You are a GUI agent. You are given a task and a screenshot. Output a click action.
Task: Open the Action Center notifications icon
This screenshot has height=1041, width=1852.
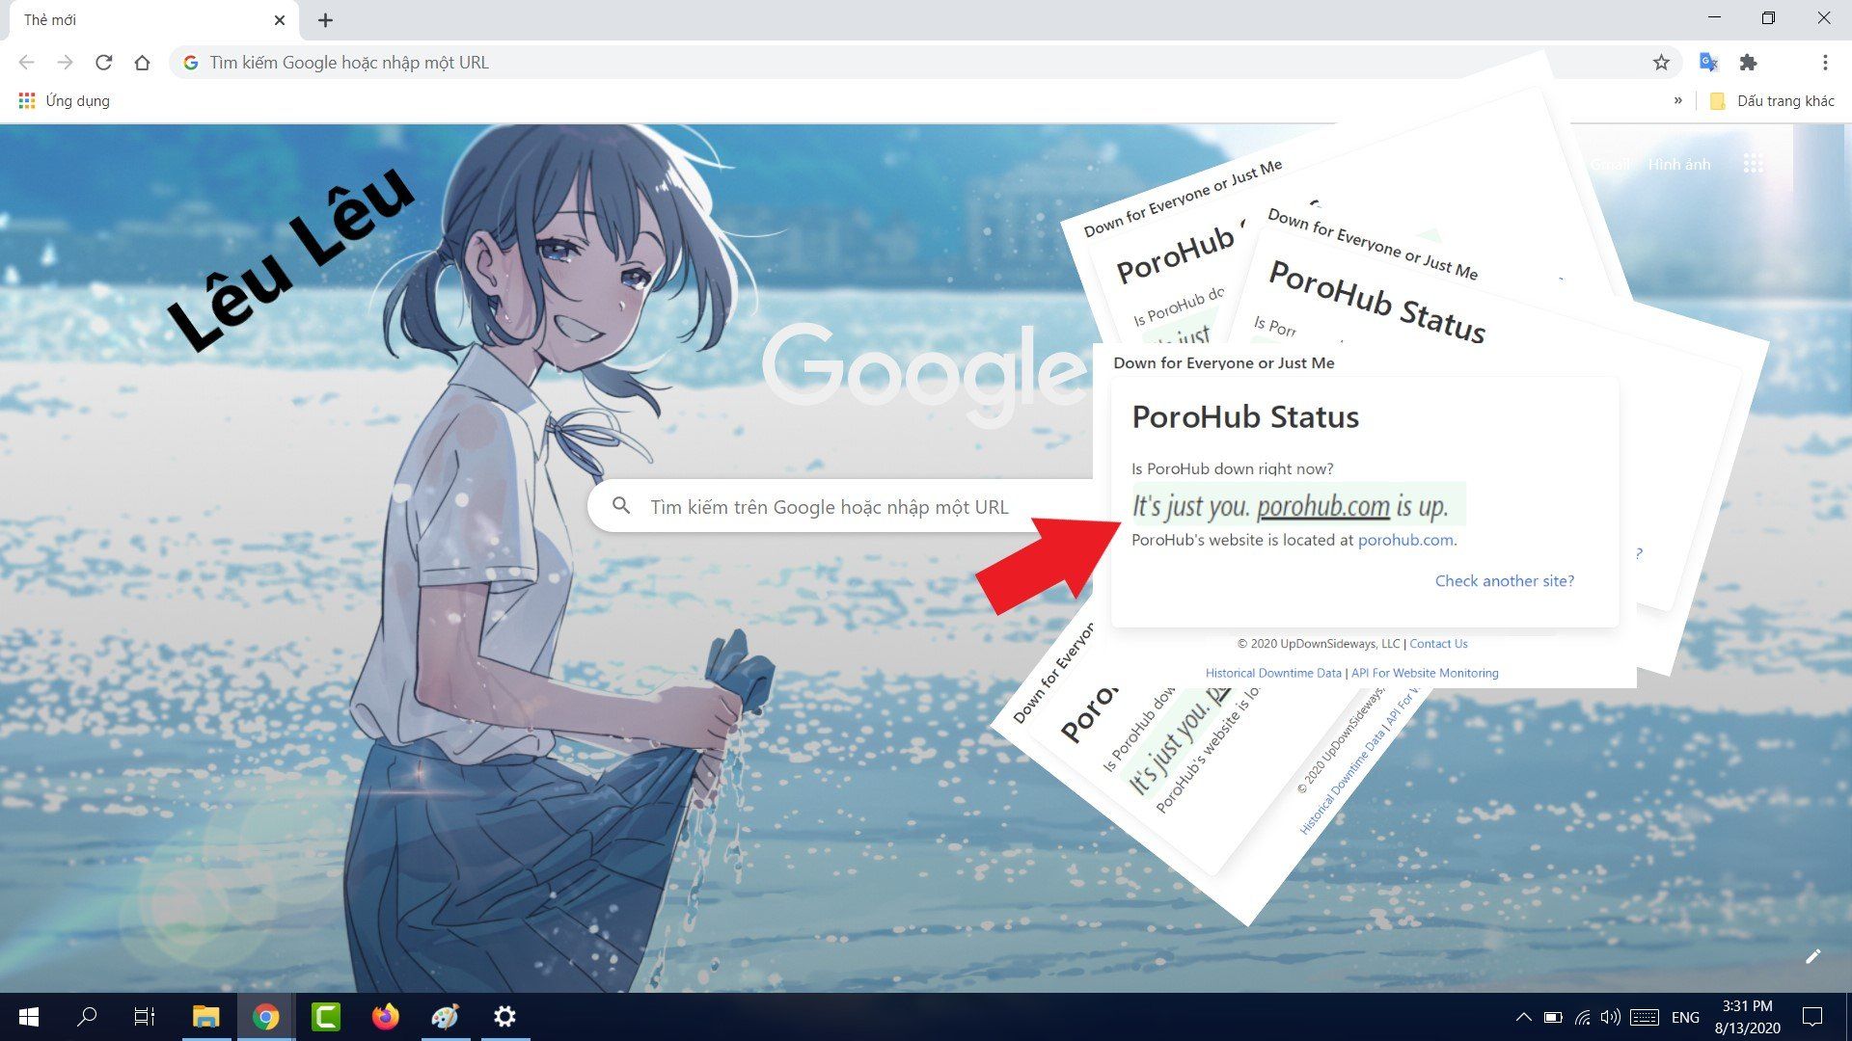click(1812, 1017)
